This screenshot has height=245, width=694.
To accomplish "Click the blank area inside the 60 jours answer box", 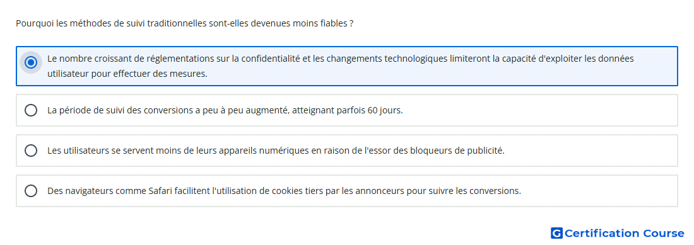I will [x=540, y=110].
